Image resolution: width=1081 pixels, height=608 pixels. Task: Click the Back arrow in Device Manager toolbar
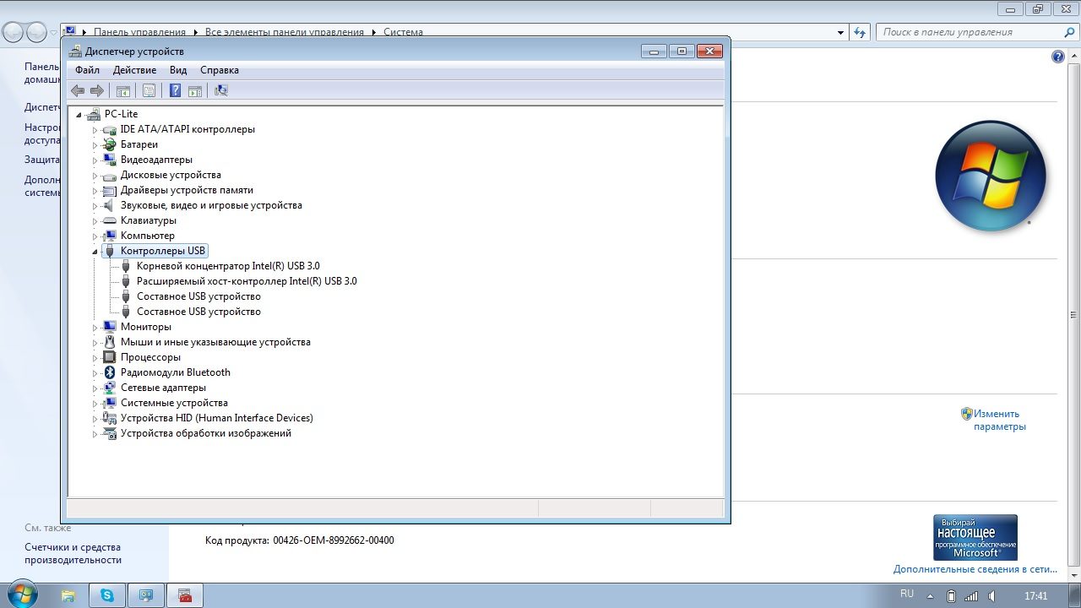[78, 90]
